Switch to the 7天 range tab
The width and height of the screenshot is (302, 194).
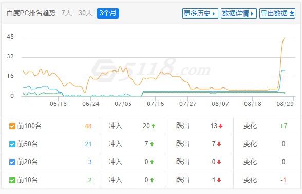coord(67,13)
